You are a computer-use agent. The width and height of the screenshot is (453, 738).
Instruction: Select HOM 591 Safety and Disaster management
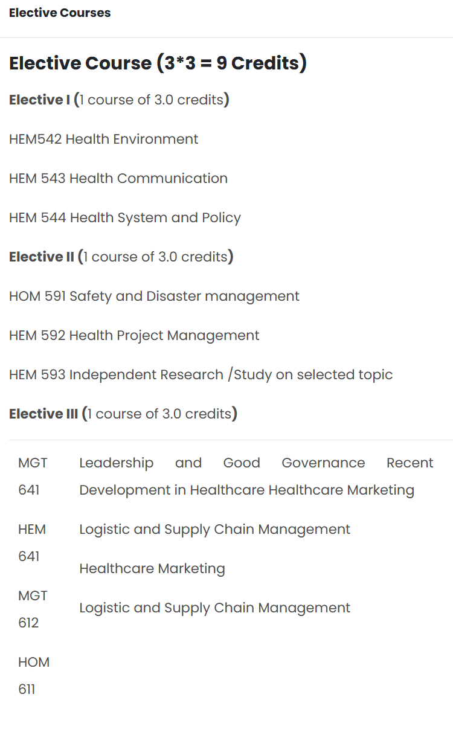pyautogui.click(x=154, y=297)
